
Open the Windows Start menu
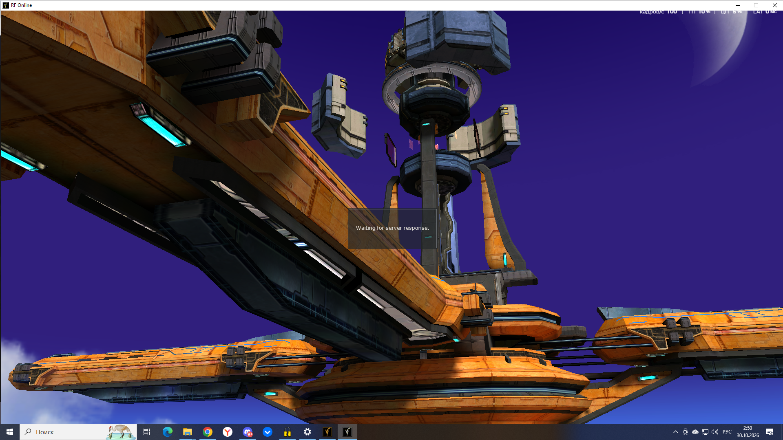[10, 432]
